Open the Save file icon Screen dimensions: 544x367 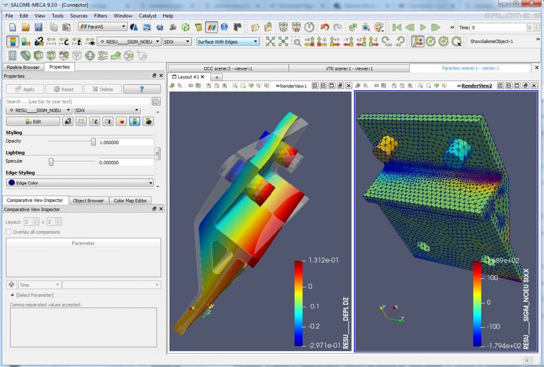point(38,27)
